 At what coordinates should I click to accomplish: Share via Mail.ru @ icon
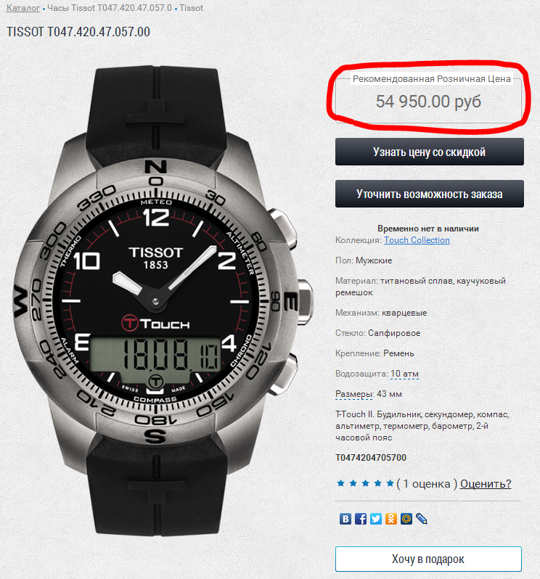pos(406,519)
